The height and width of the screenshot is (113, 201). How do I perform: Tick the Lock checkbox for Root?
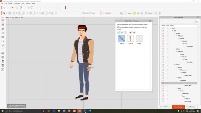[167, 28]
